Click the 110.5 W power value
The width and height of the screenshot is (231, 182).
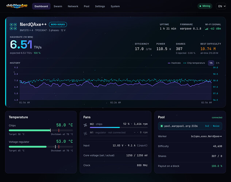coord(164,49)
